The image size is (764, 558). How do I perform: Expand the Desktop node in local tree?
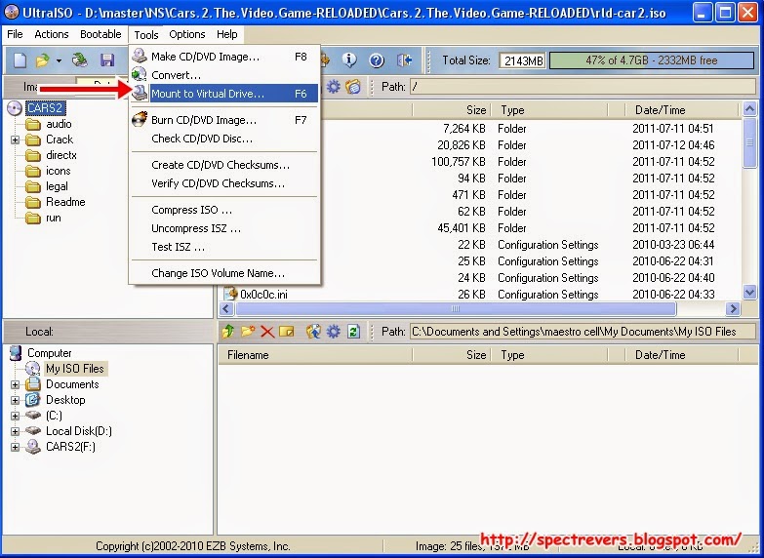15,400
